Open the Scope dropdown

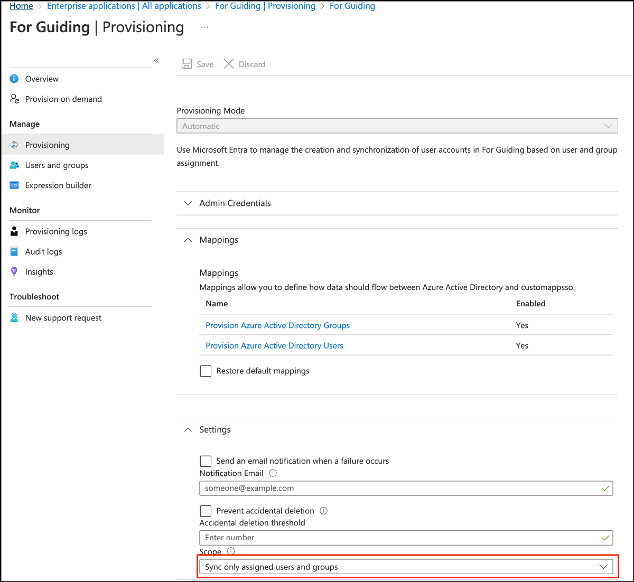(x=406, y=567)
